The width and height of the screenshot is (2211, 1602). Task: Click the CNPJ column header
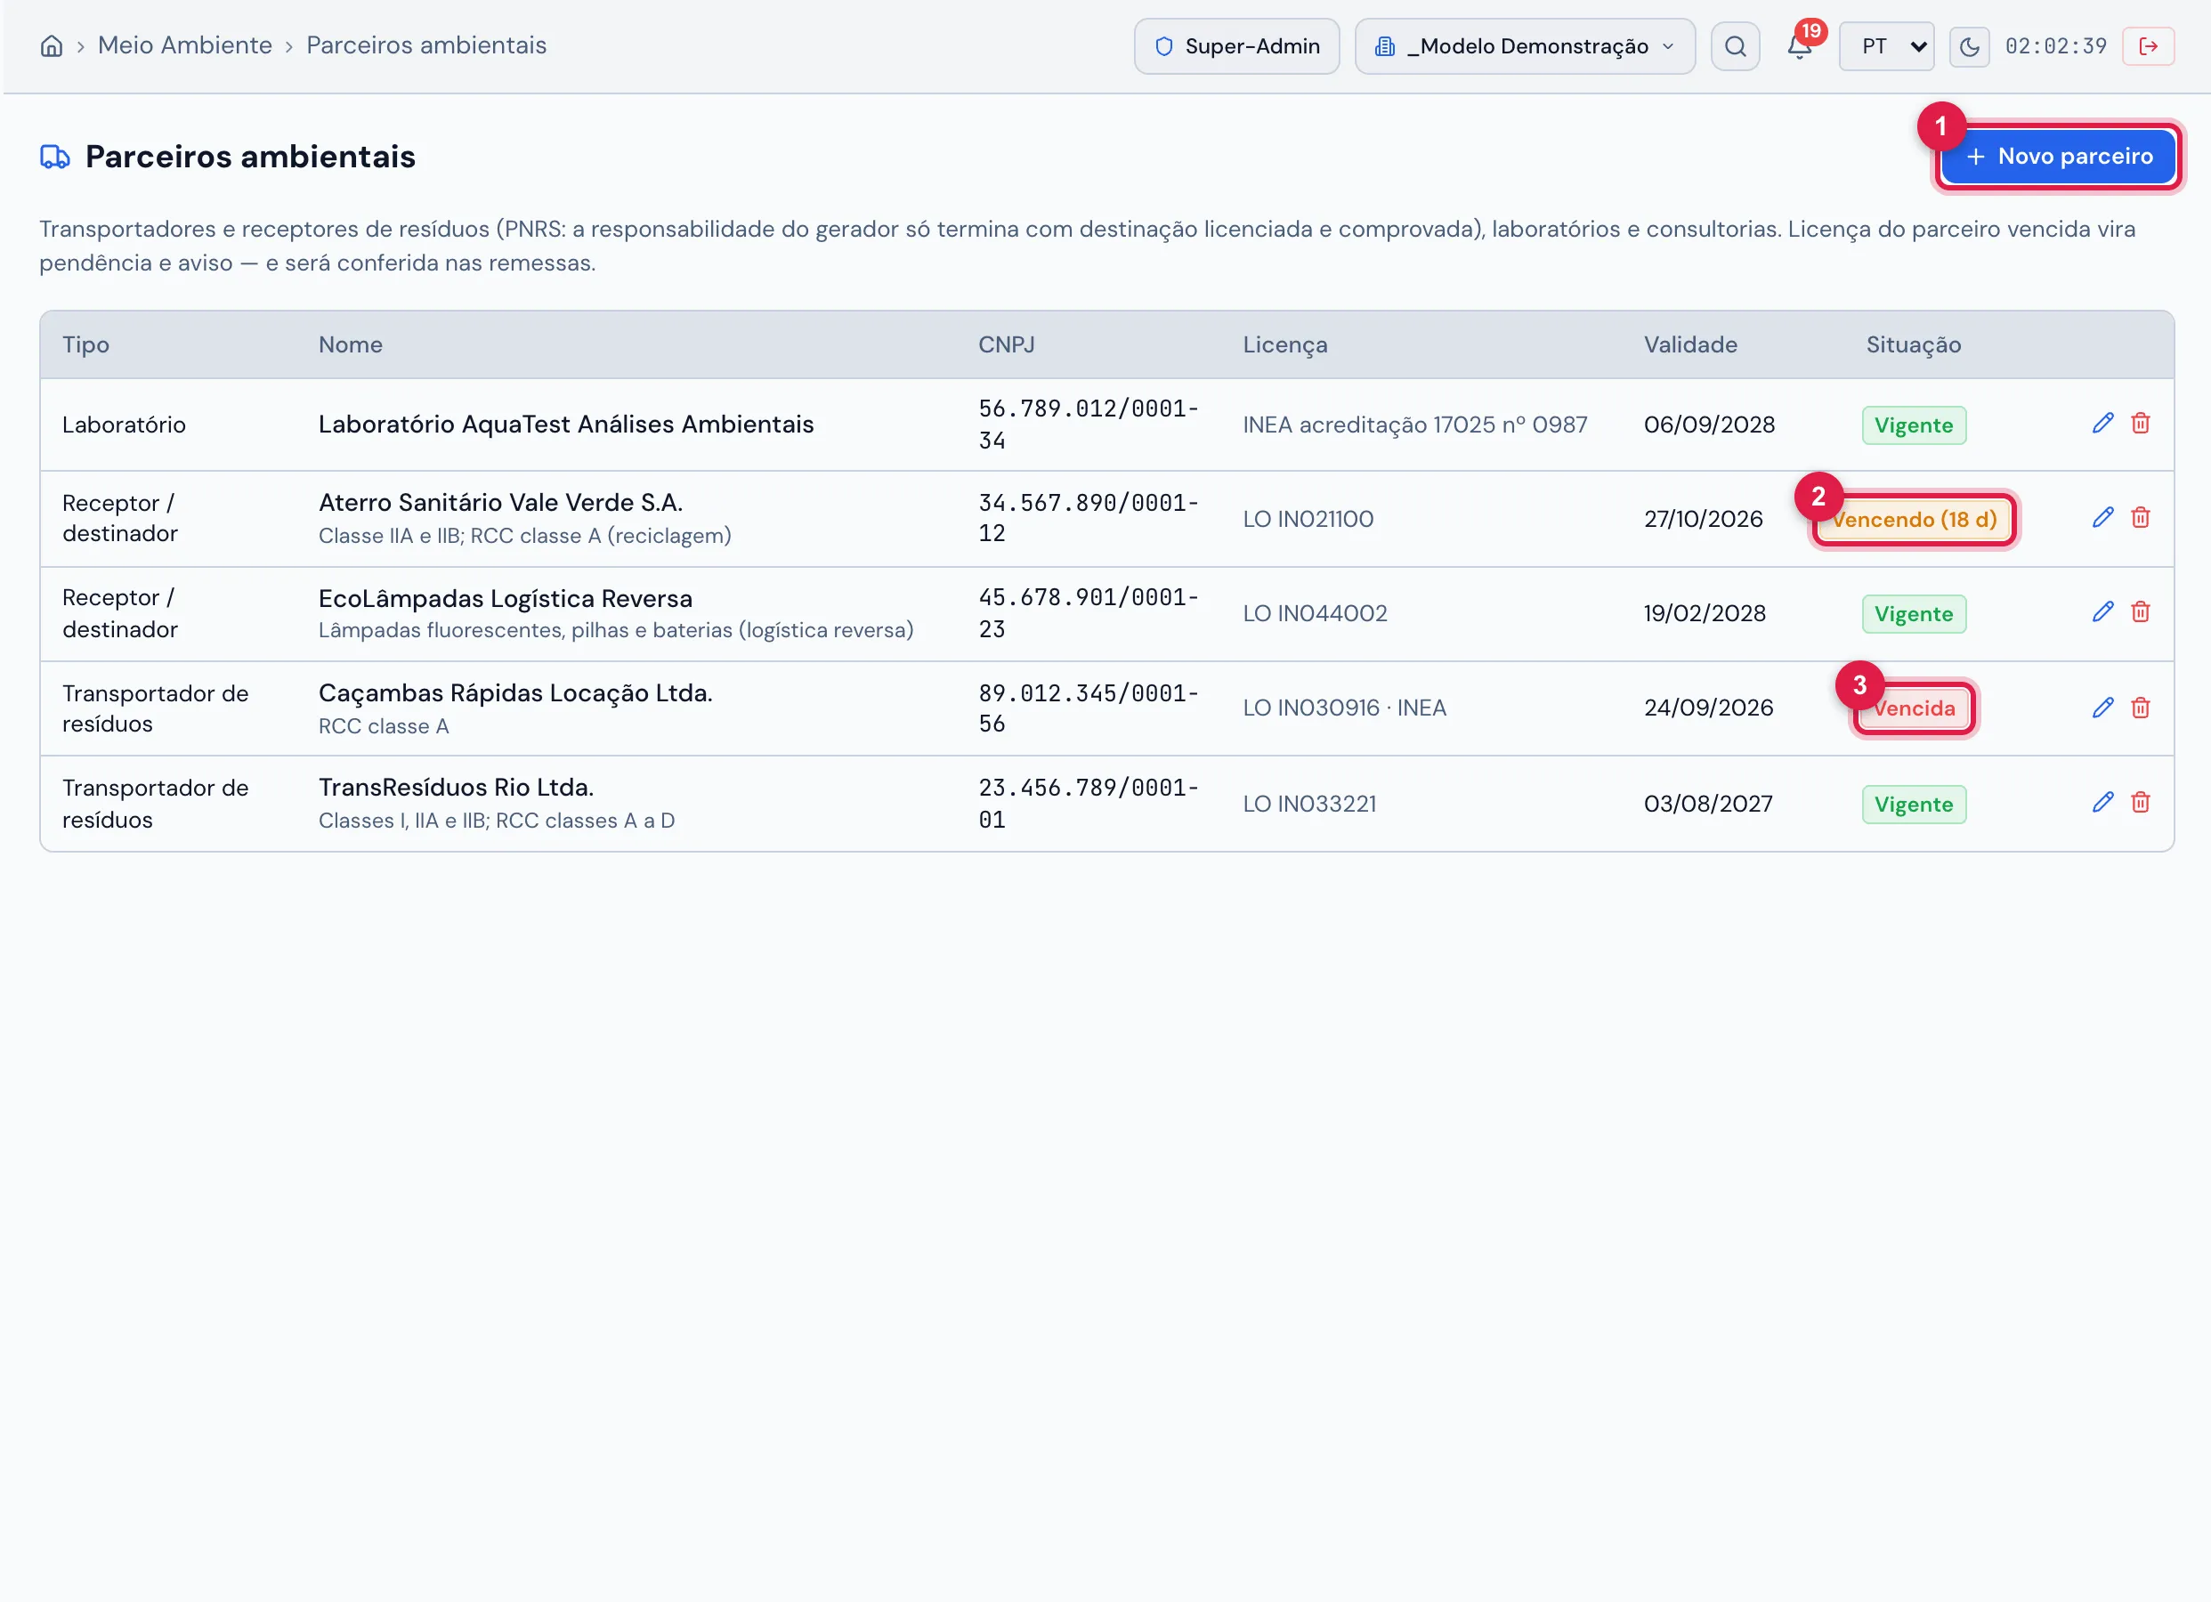pyautogui.click(x=1006, y=344)
